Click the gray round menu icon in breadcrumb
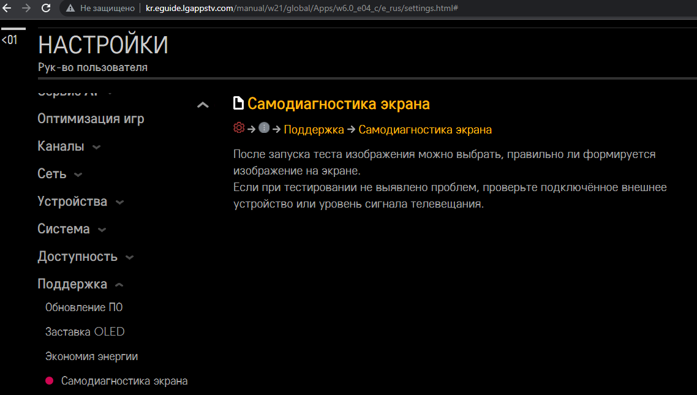 (x=264, y=128)
